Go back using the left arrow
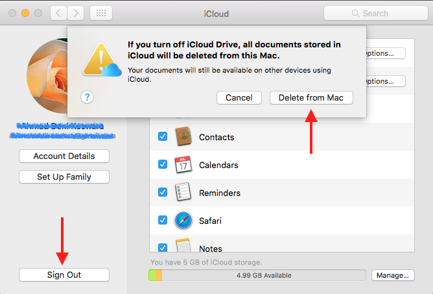The width and height of the screenshot is (433, 294). [58, 13]
